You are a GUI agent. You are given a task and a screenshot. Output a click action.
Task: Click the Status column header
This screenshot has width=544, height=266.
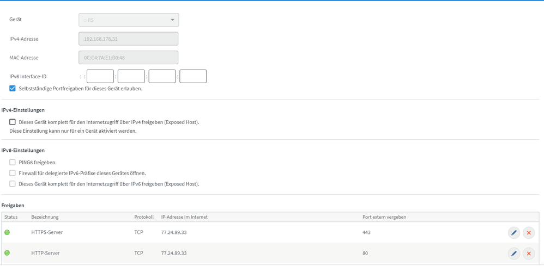tap(11, 217)
